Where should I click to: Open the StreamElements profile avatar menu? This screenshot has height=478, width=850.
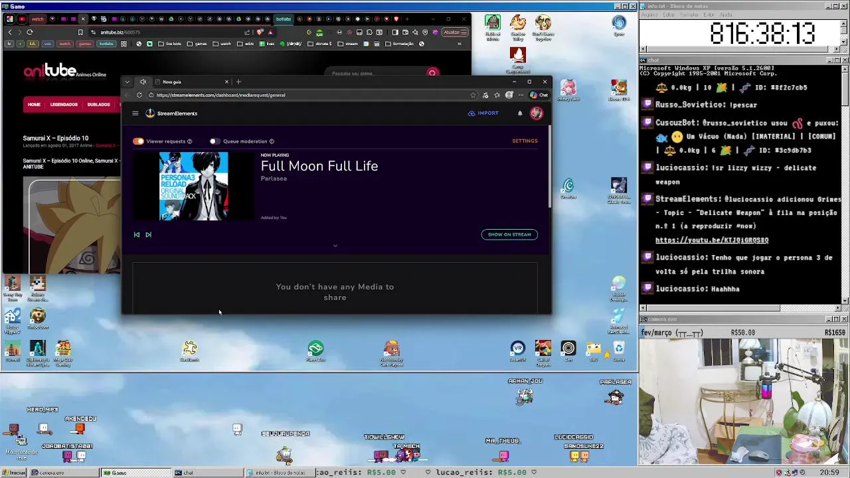pyautogui.click(x=537, y=114)
